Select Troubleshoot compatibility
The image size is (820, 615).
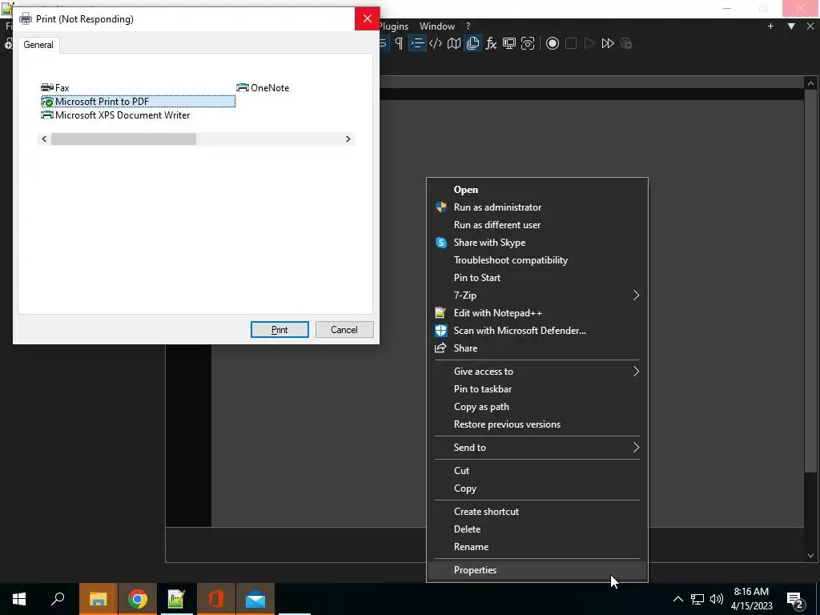click(x=537, y=260)
